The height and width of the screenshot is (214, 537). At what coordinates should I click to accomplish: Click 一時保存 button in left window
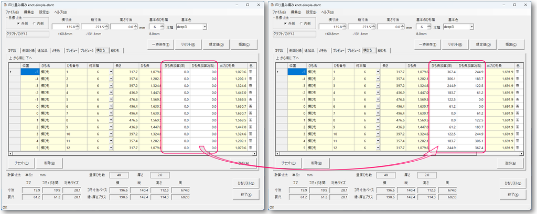161,44
